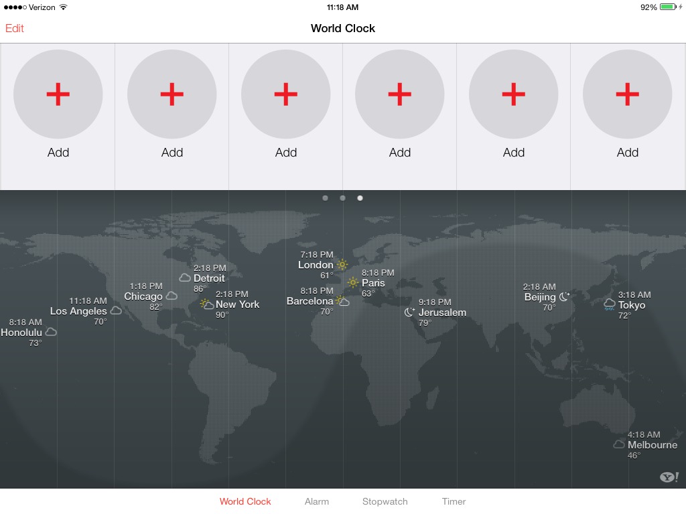This screenshot has width=686, height=514.
Task: Tap the cloud icon beside Los Angeles
Action: tap(117, 311)
